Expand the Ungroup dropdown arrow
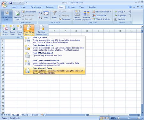Image resolution: width=144 pixels, height=120 pixels. point(127,15)
